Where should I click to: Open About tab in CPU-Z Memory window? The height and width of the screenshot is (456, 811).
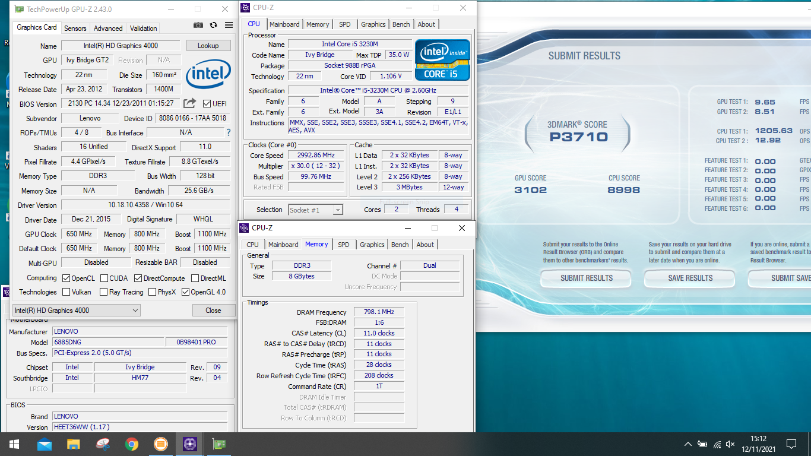point(425,245)
